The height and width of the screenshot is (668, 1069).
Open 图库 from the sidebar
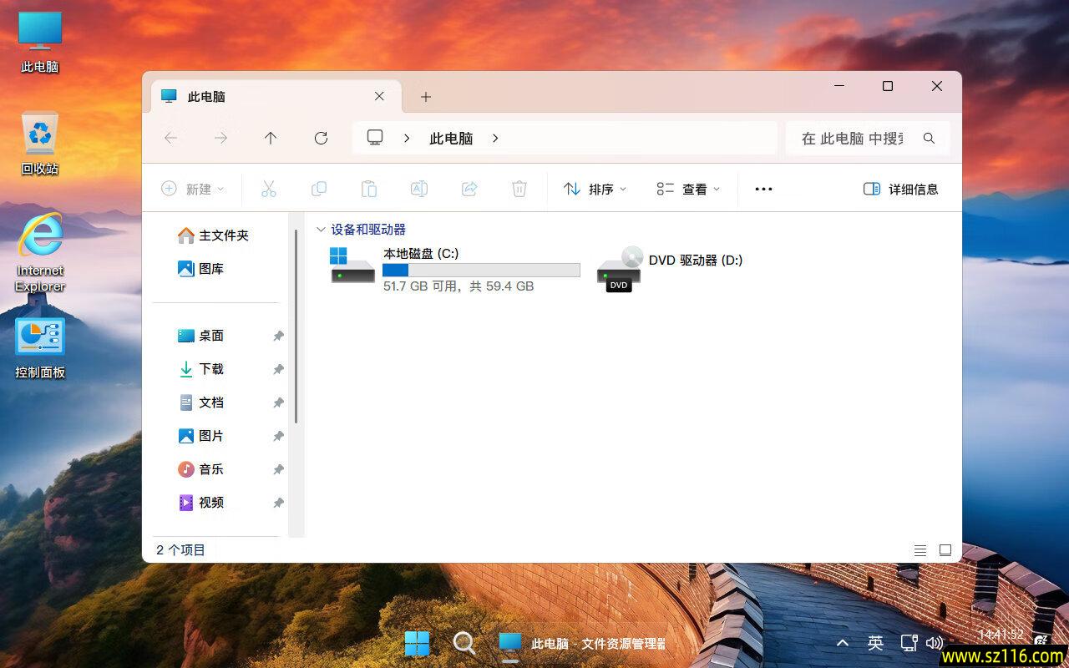209,268
